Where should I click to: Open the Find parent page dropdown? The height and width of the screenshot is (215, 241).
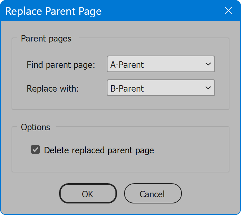point(161,64)
